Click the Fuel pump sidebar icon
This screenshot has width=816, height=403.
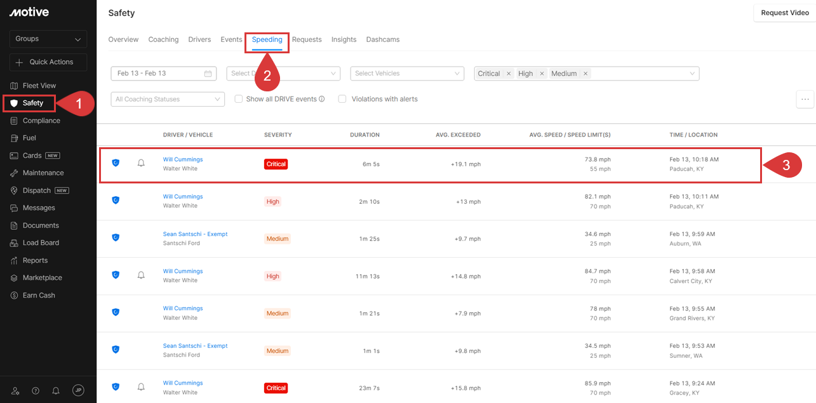point(14,138)
